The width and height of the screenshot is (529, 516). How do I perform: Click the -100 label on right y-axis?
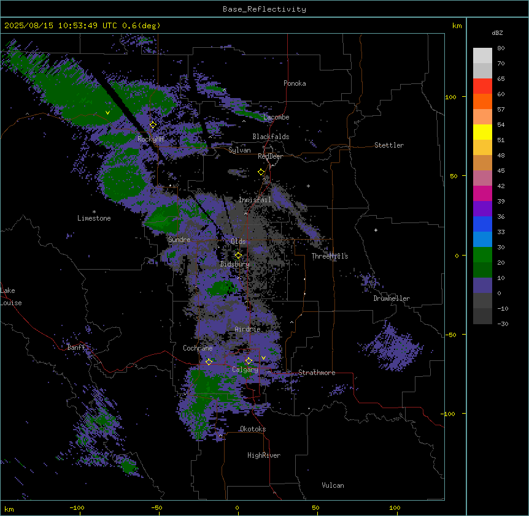coord(449,414)
